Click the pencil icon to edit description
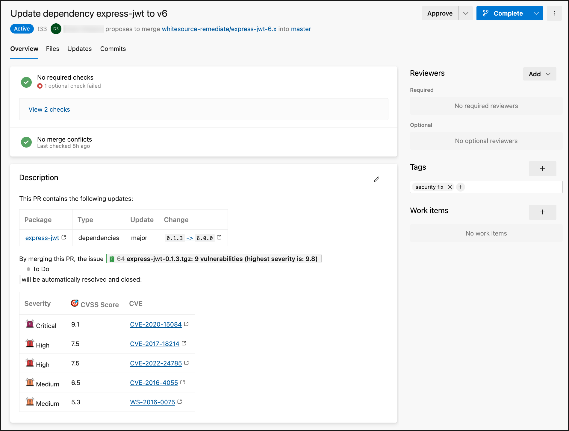Screen dimensions: 569x431 click(x=376, y=179)
